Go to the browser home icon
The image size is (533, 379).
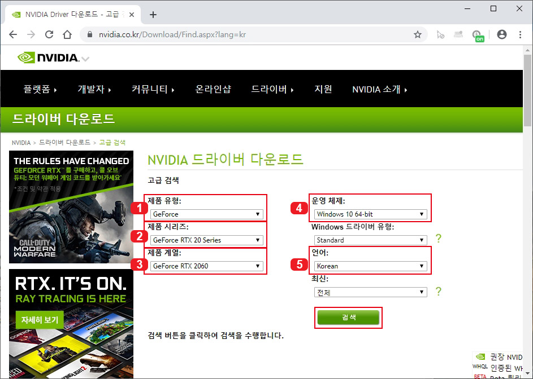[67, 34]
